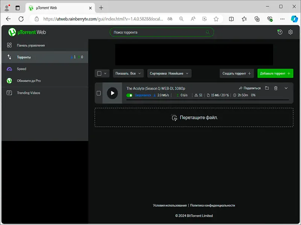Open the tab actions menu icon

[17, 8]
